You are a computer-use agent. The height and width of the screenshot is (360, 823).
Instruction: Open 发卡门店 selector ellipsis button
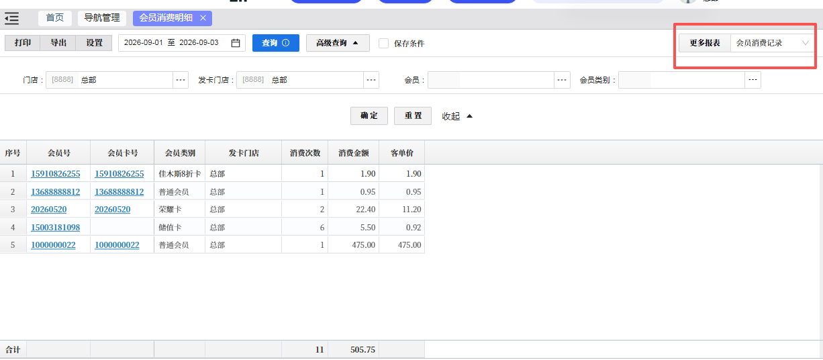point(371,80)
